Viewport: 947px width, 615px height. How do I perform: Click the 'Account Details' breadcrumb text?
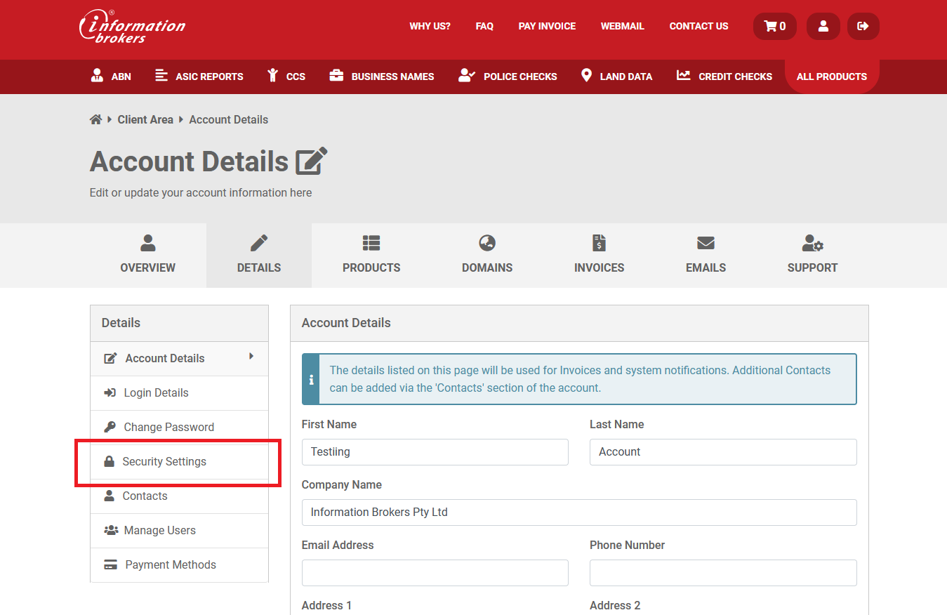pyautogui.click(x=228, y=119)
